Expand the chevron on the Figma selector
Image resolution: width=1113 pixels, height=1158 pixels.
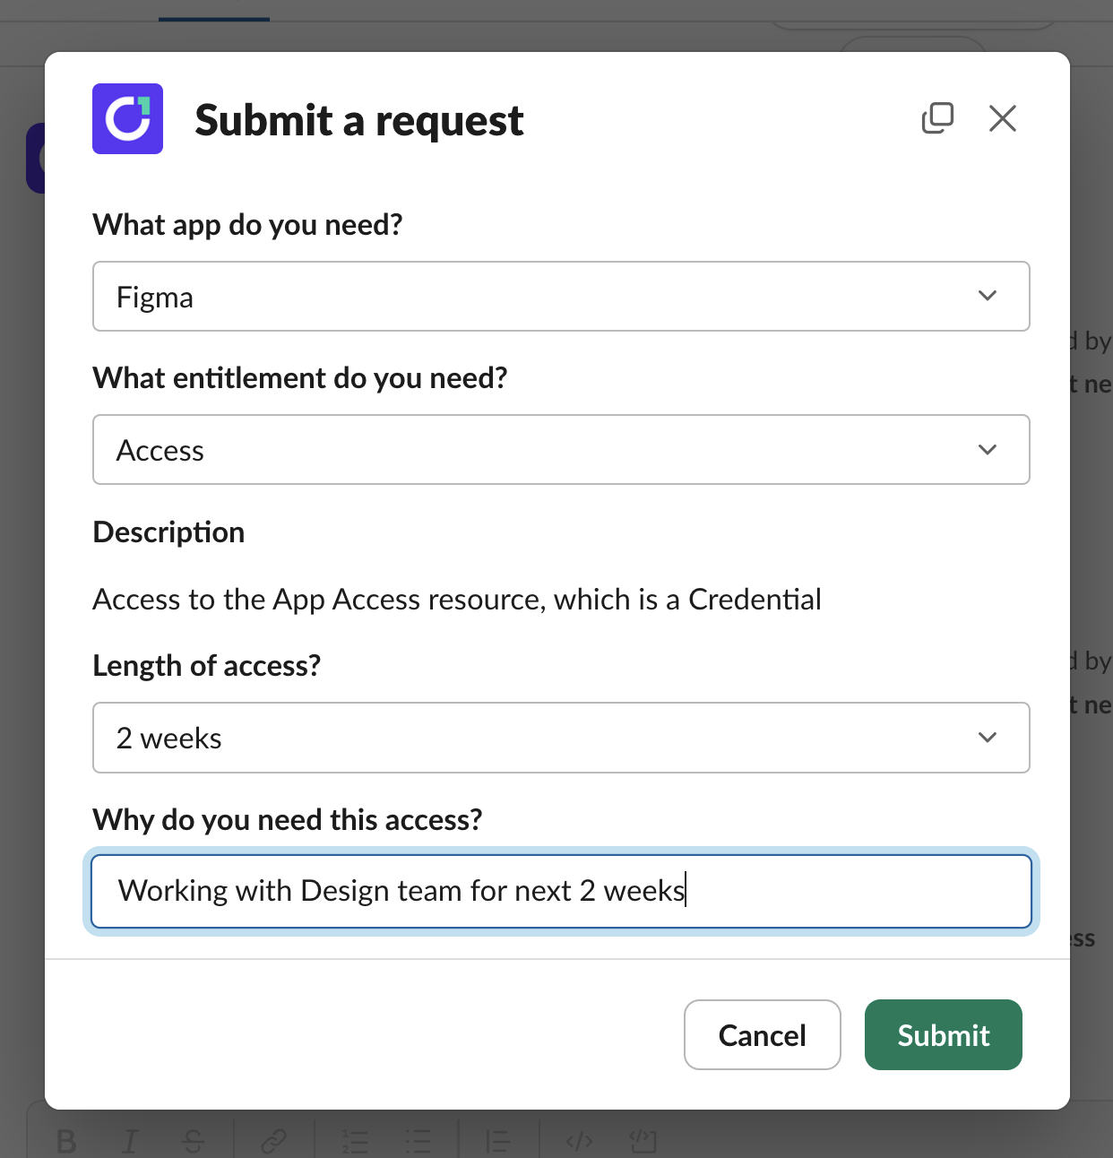tap(988, 296)
